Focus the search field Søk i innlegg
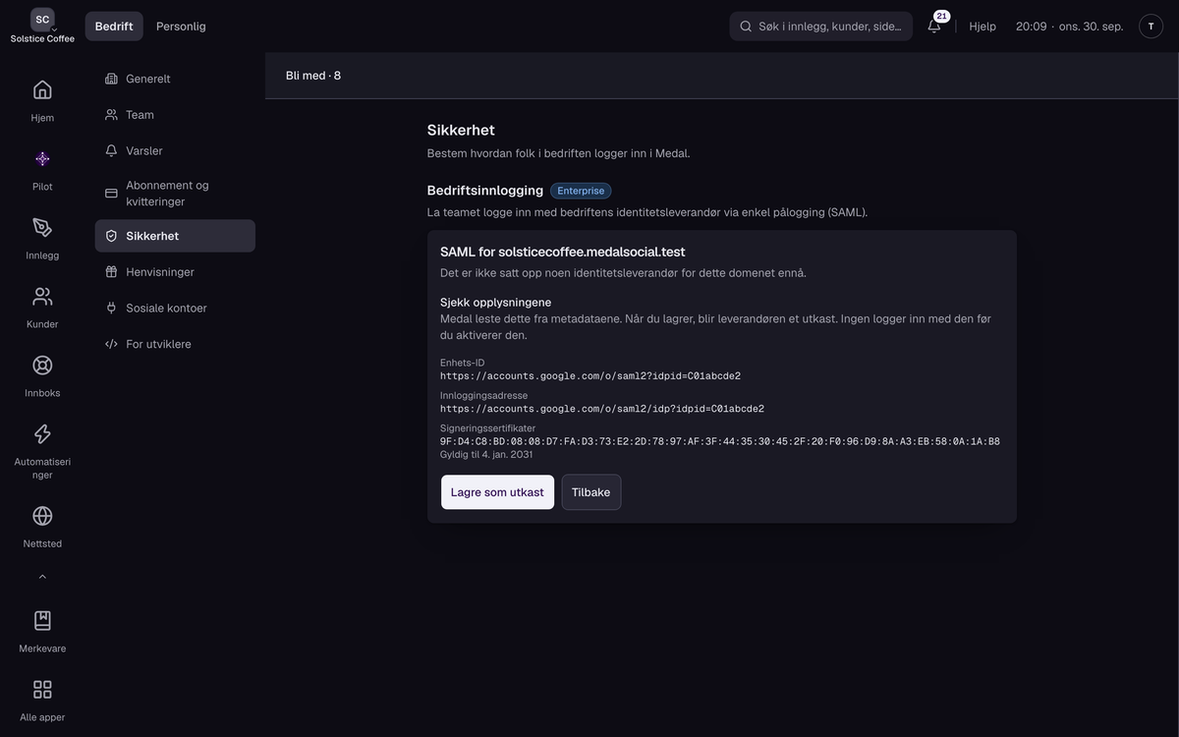Viewport: 1179px width, 737px height. 820,27
